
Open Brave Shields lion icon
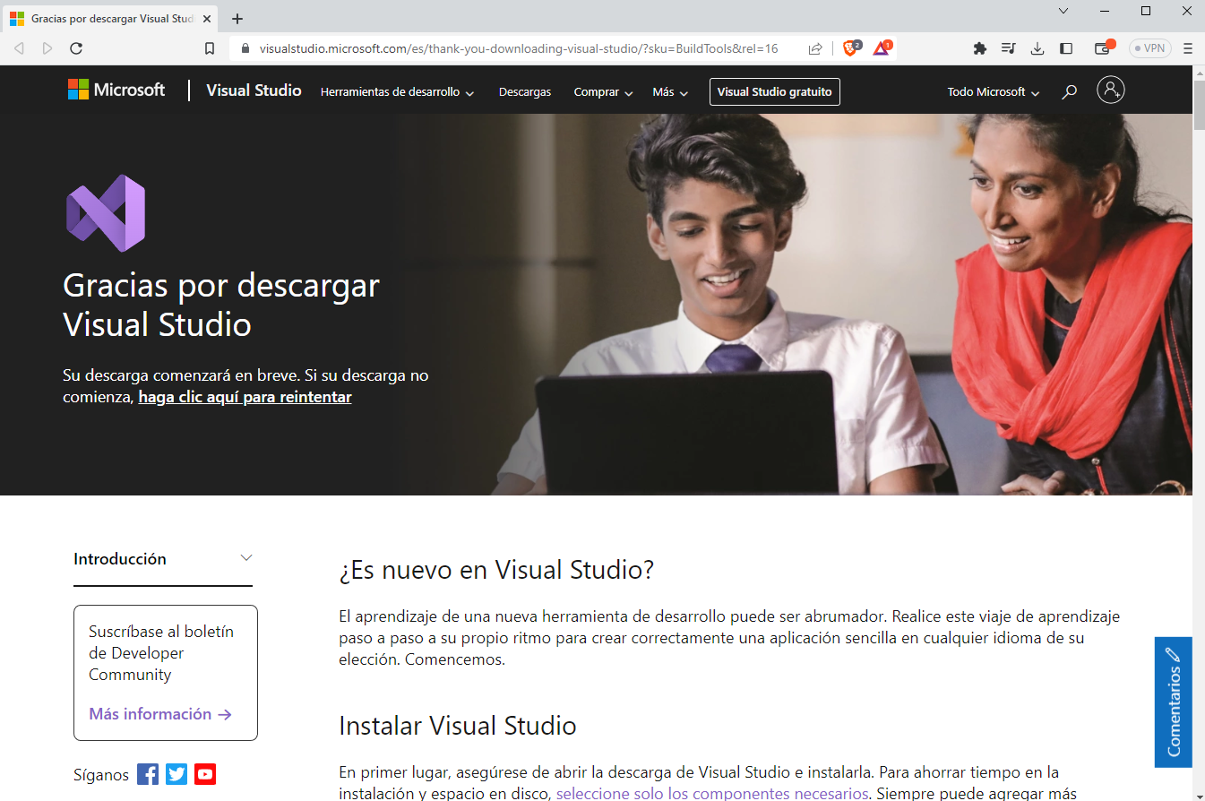click(851, 47)
